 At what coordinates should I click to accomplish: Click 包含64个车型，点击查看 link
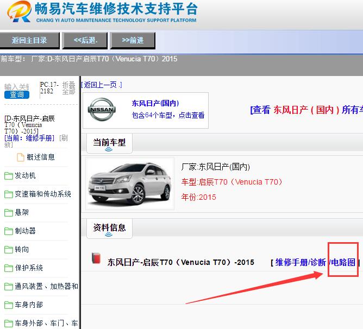168,115
